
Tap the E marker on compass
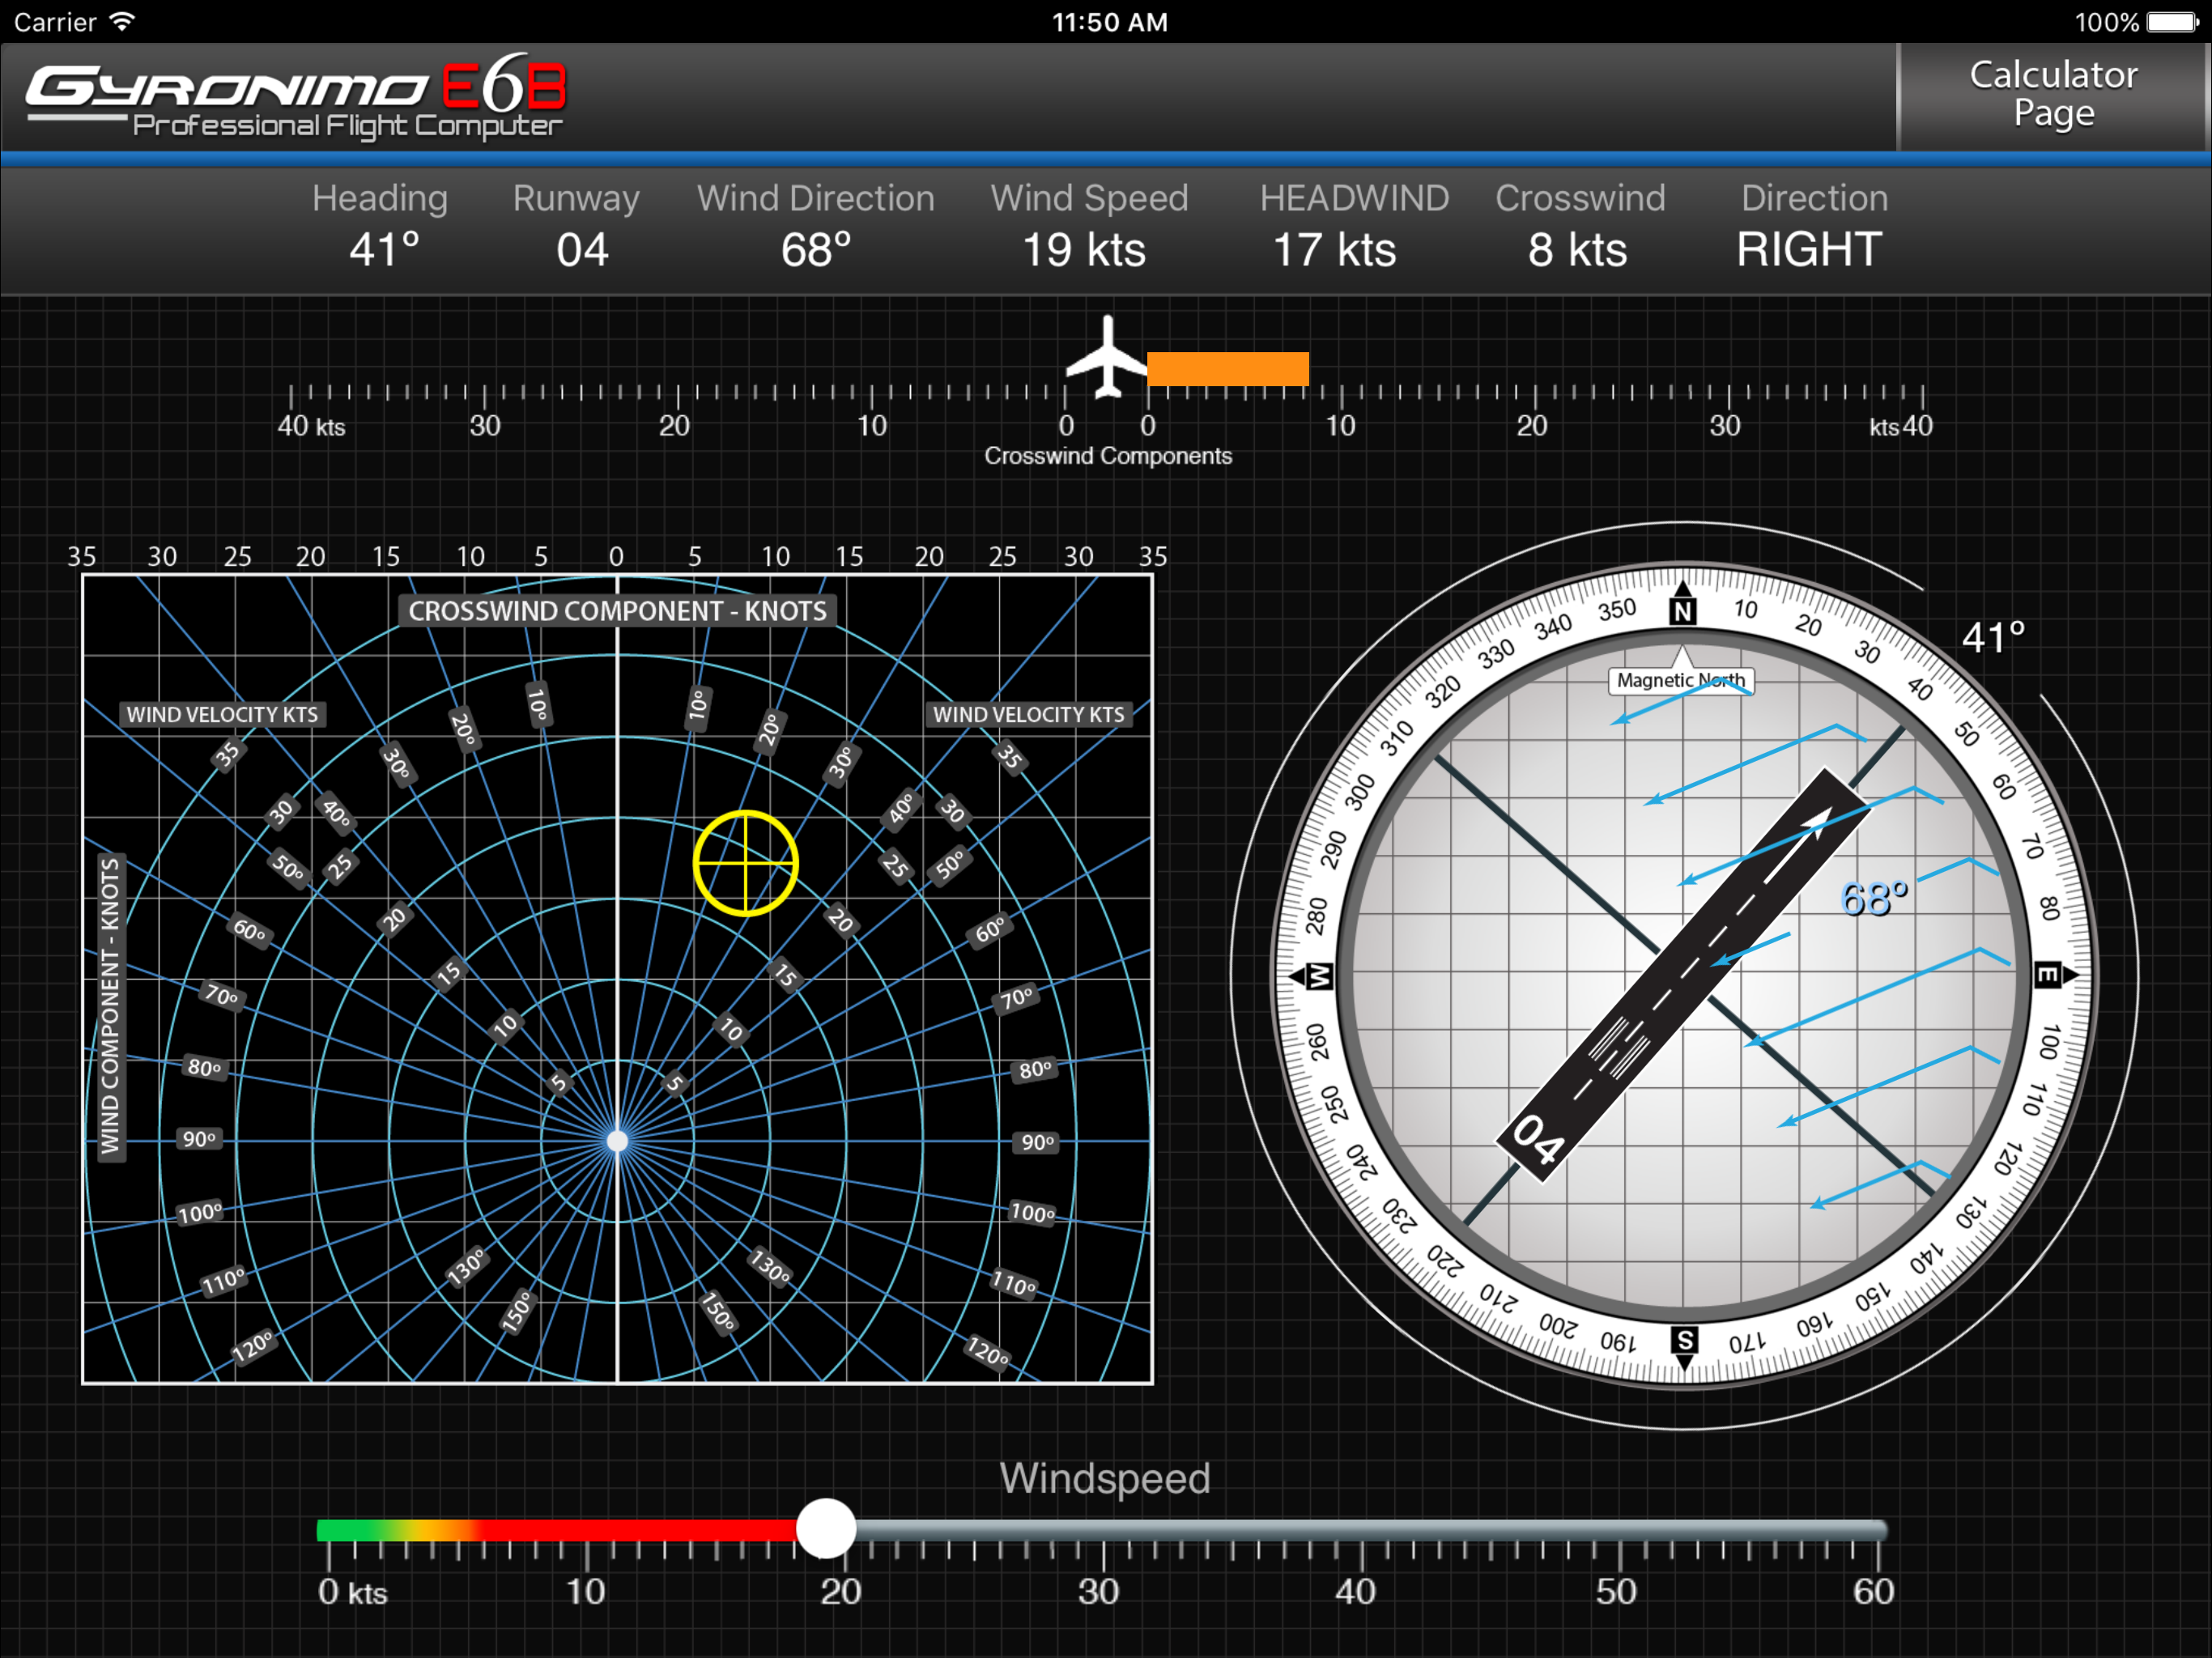[x=2047, y=974]
